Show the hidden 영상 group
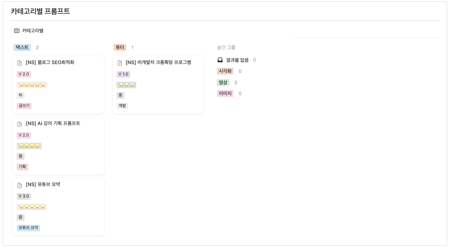The image size is (453, 248). point(223,83)
